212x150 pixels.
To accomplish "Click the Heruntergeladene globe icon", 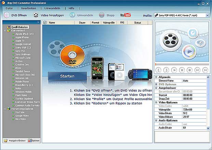I will pyautogui.click(x=9, y=109).
